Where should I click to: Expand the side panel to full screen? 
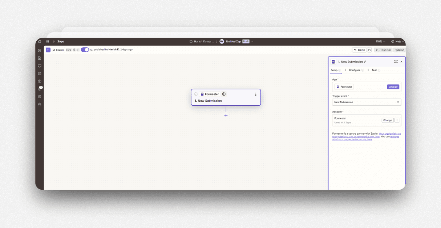(396, 62)
